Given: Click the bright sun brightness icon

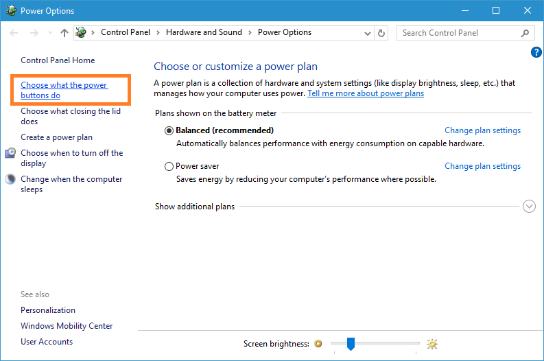Looking at the screenshot, I should click(432, 344).
